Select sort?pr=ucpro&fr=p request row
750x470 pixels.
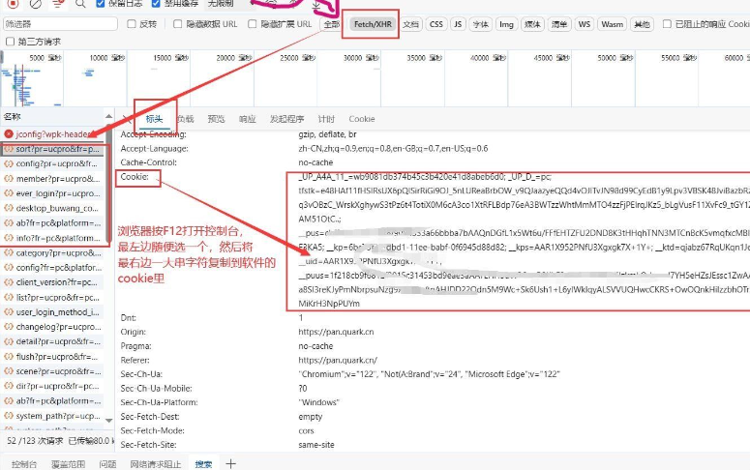[52, 149]
